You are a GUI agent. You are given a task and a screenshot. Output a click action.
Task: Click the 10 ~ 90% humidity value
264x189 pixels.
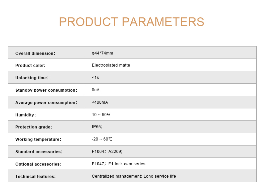(101, 115)
